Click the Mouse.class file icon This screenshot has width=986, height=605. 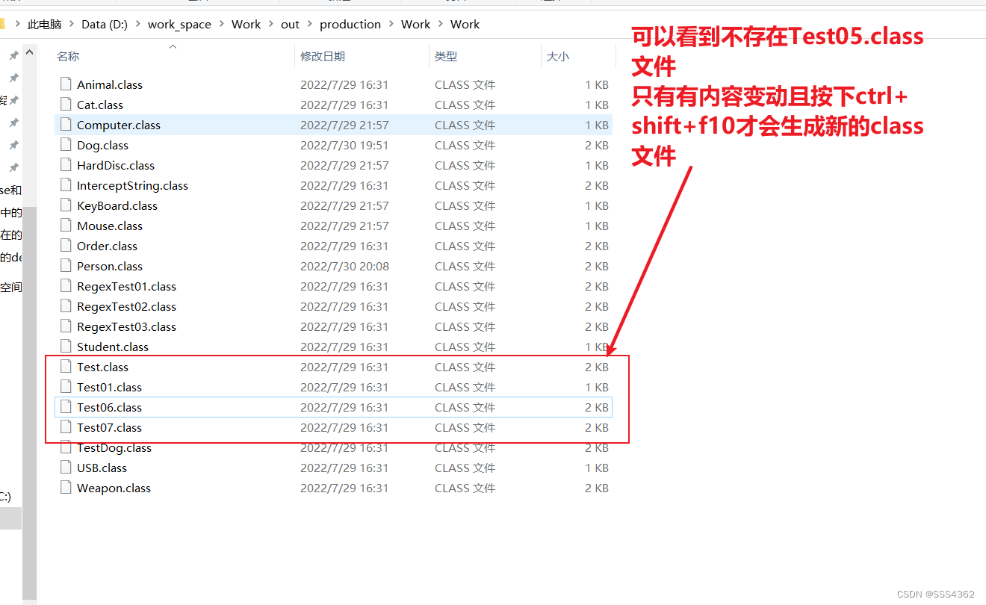point(66,226)
